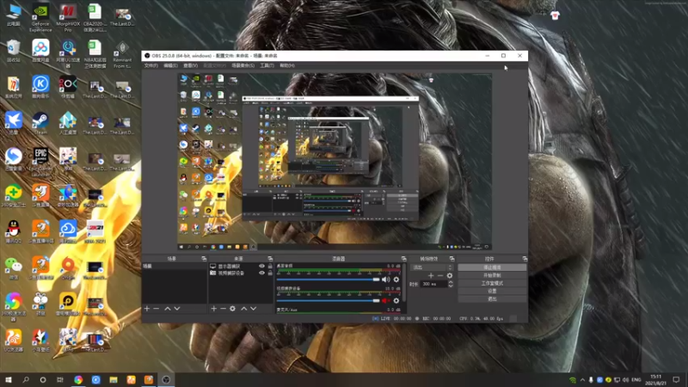Mute Desktop Audio with the speaker icon
Image resolution: width=688 pixels, height=387 pixels.
pos(385,279)
